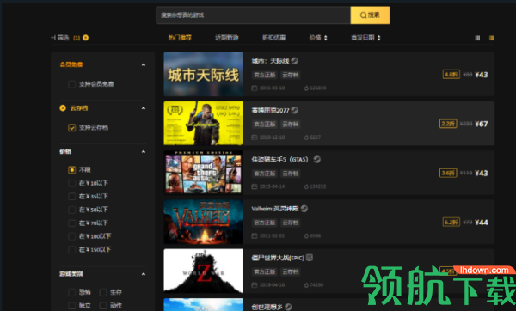This screenshot has width=516, height=311.
Task: Click the 3.6折 discount badge on GTA5
Action: pyautogui.click(x=448, y=173)
